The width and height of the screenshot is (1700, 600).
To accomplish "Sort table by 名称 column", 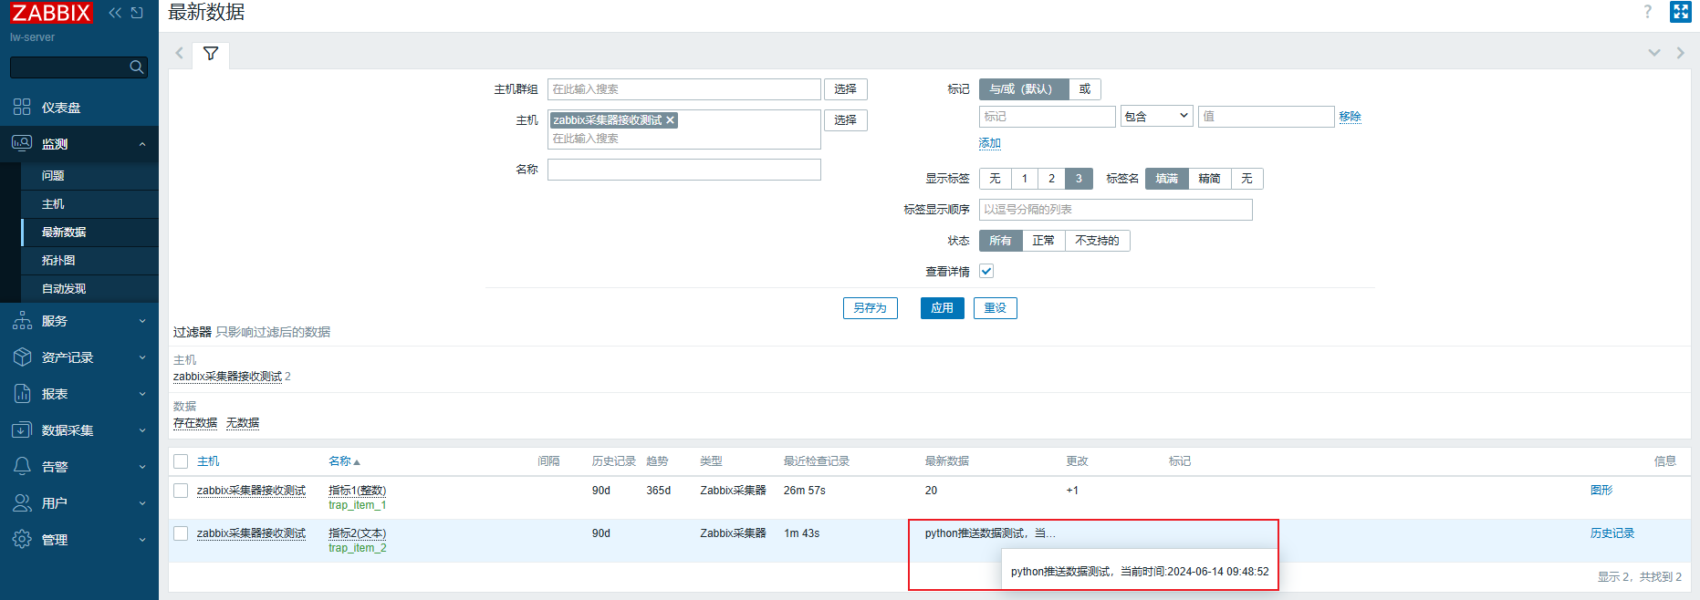I will (x=344, y=461).
